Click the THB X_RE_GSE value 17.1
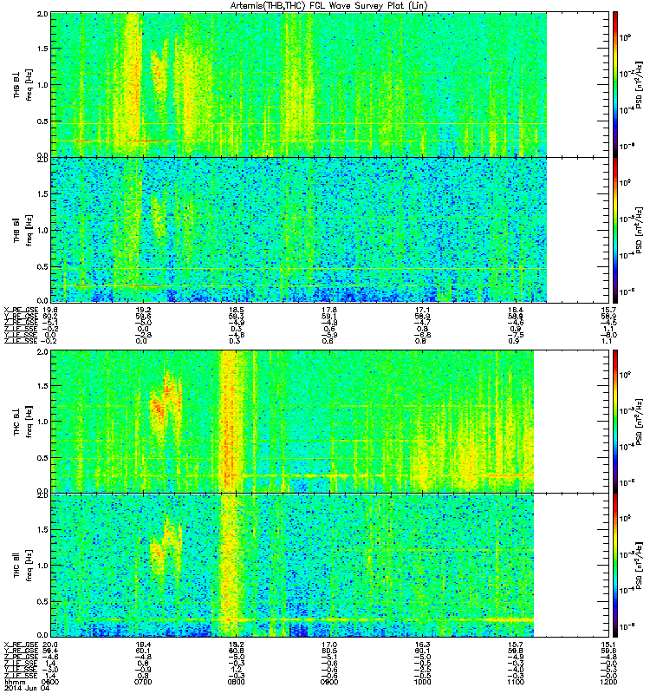The image size is (650, 694). tap(422, 310)
